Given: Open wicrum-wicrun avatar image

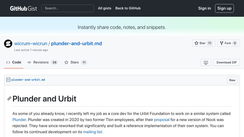Looking at the screenshot, I should tap(8, 44).
